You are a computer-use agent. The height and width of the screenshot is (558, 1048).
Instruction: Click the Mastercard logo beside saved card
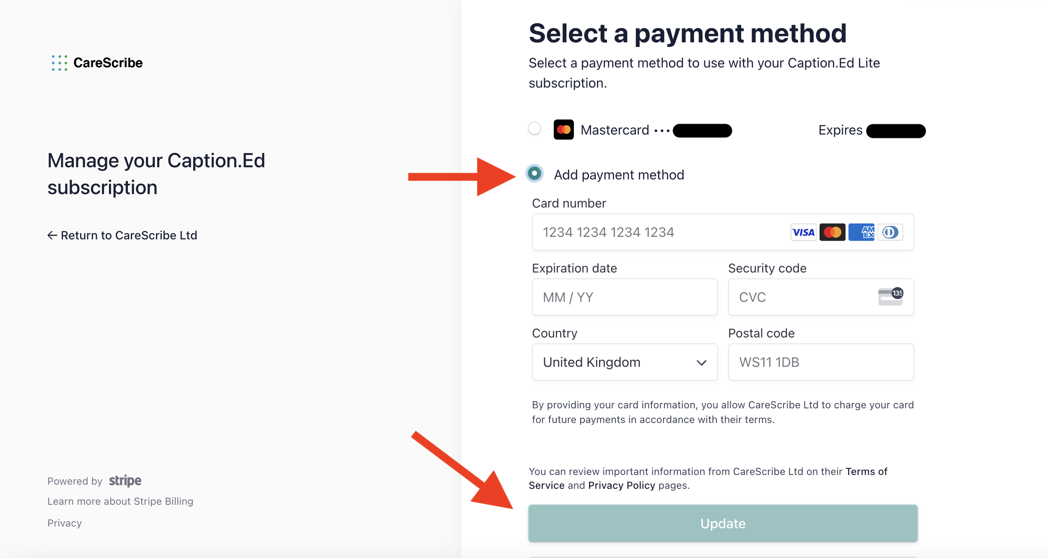click(x=563, y=130)
